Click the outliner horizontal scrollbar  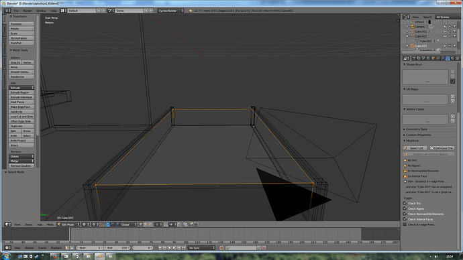coord(421,53)
